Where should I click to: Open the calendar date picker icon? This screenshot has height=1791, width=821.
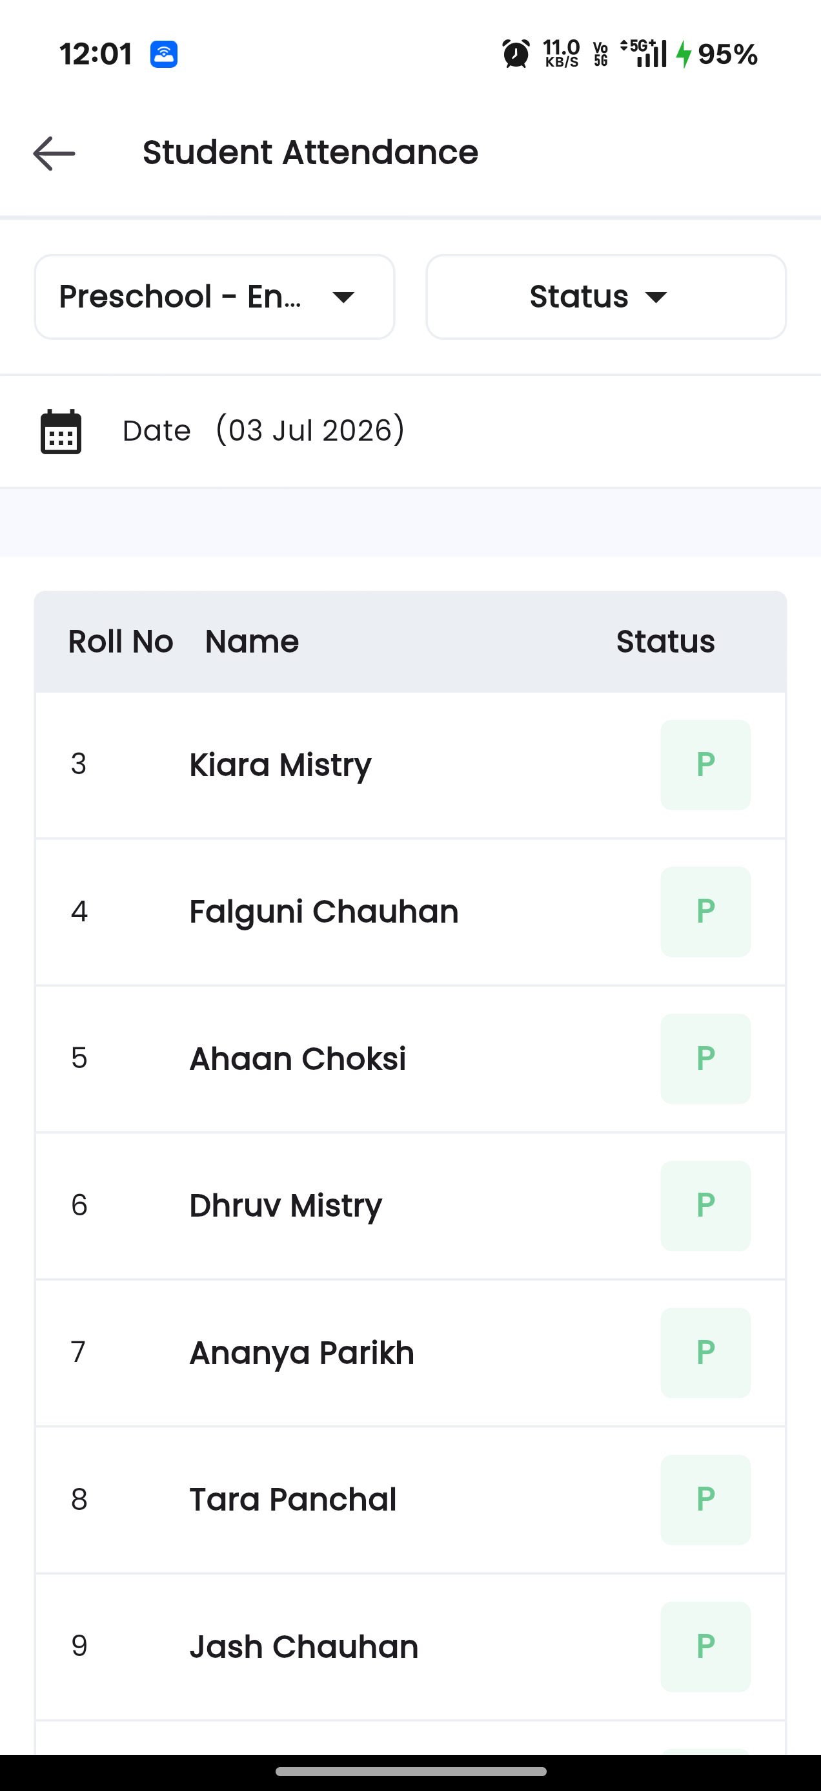61,432
